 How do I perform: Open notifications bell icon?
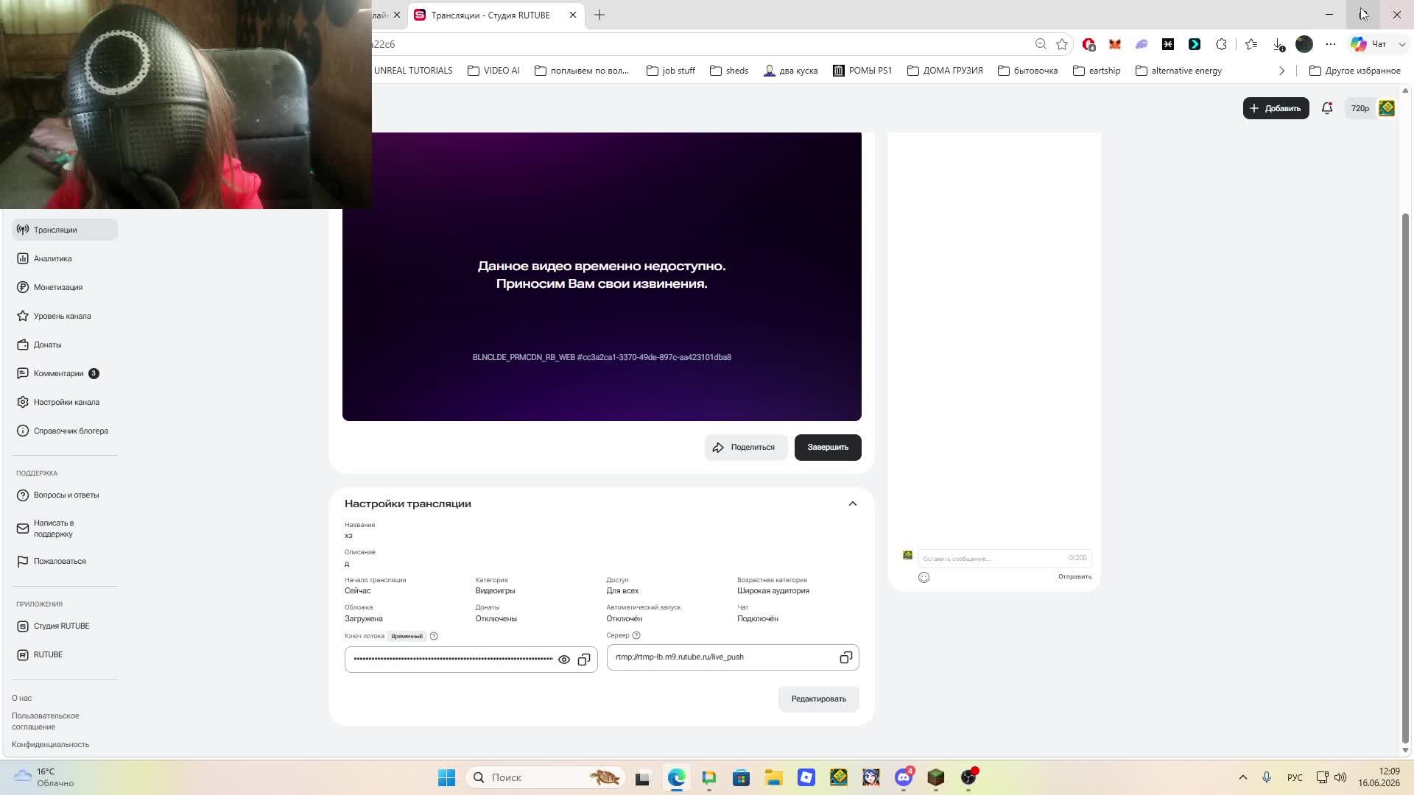(1327, 108)
